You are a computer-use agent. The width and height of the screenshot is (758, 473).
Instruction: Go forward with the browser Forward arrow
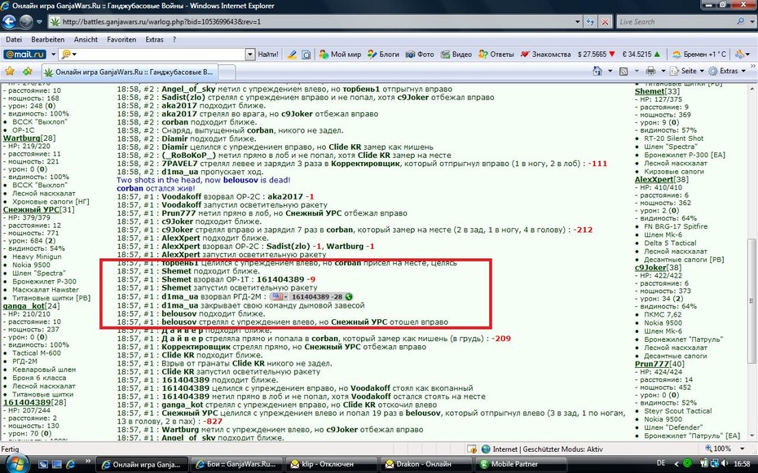coord(25,22)
